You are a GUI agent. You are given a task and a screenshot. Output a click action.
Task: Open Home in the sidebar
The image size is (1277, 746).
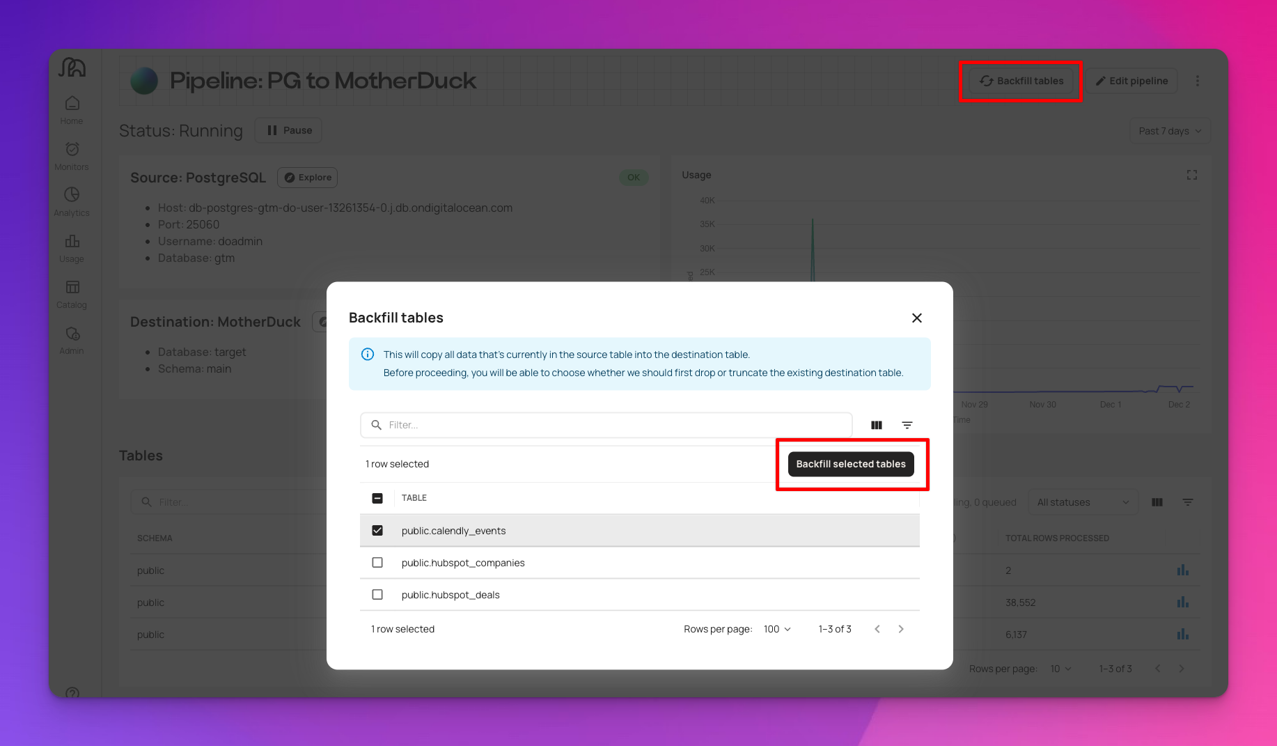pyautogui.click(x=72, y=110)
